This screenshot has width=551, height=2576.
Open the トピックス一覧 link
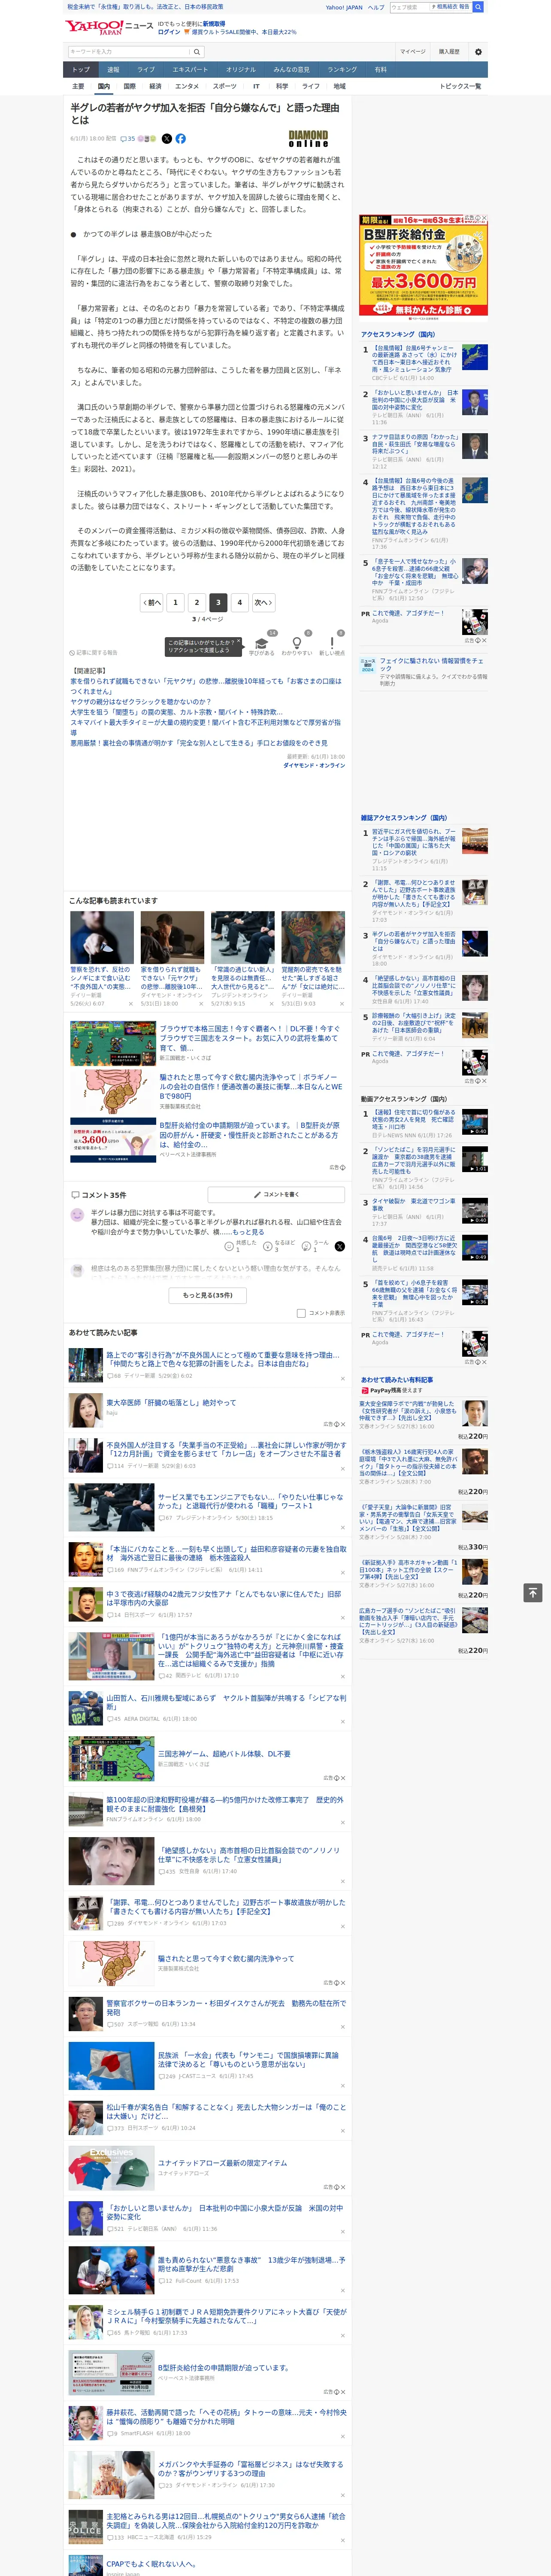click(460, 86)
